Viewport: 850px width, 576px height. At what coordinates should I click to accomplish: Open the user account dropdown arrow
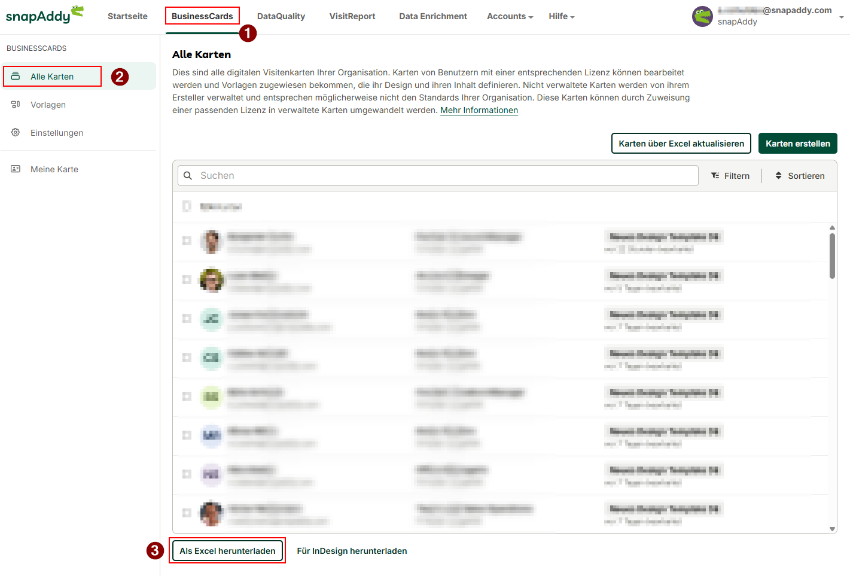tap(842, 17)
